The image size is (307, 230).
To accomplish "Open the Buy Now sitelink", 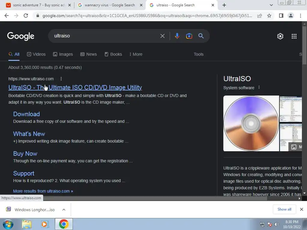I will click(25, 154).
